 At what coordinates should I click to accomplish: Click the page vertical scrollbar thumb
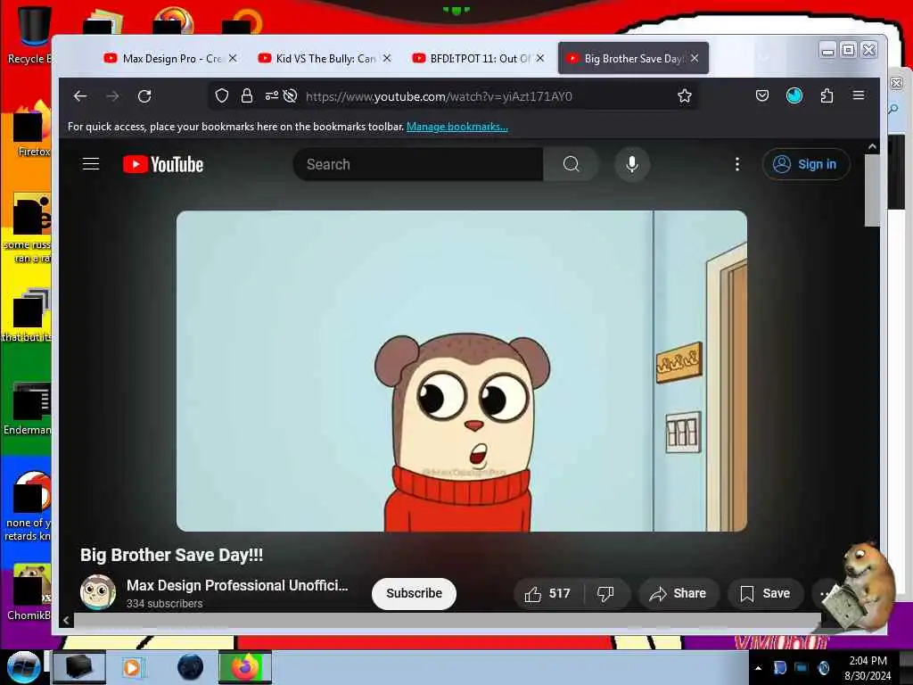pos(872,190)
